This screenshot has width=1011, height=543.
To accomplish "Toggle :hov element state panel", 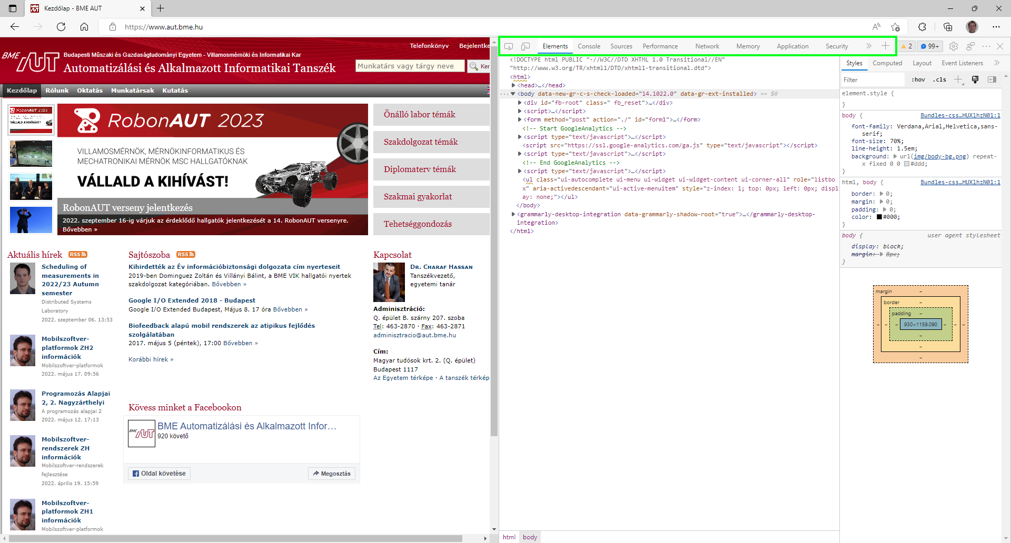I will 918,80.
